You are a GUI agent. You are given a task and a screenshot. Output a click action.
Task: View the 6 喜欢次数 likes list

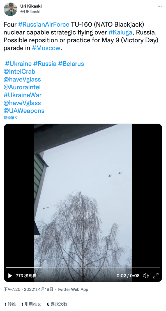pos(57,304)
